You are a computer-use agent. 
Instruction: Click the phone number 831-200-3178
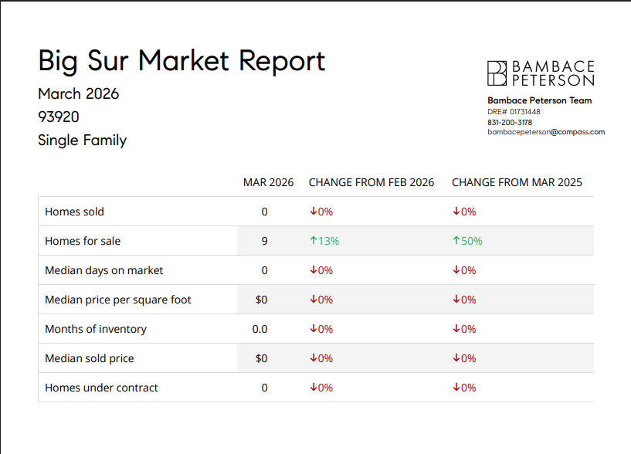pos(510,122)
